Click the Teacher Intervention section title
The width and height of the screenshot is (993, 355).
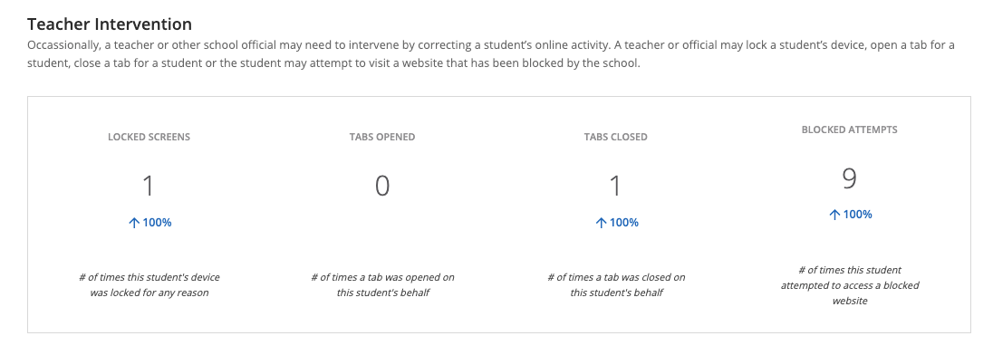[x=110, y=24]
